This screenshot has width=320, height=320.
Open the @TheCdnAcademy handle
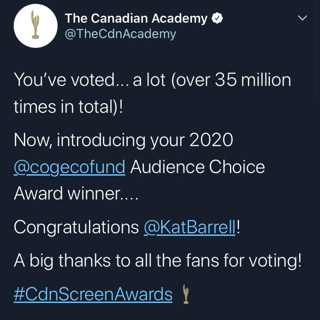pos(120,34)
